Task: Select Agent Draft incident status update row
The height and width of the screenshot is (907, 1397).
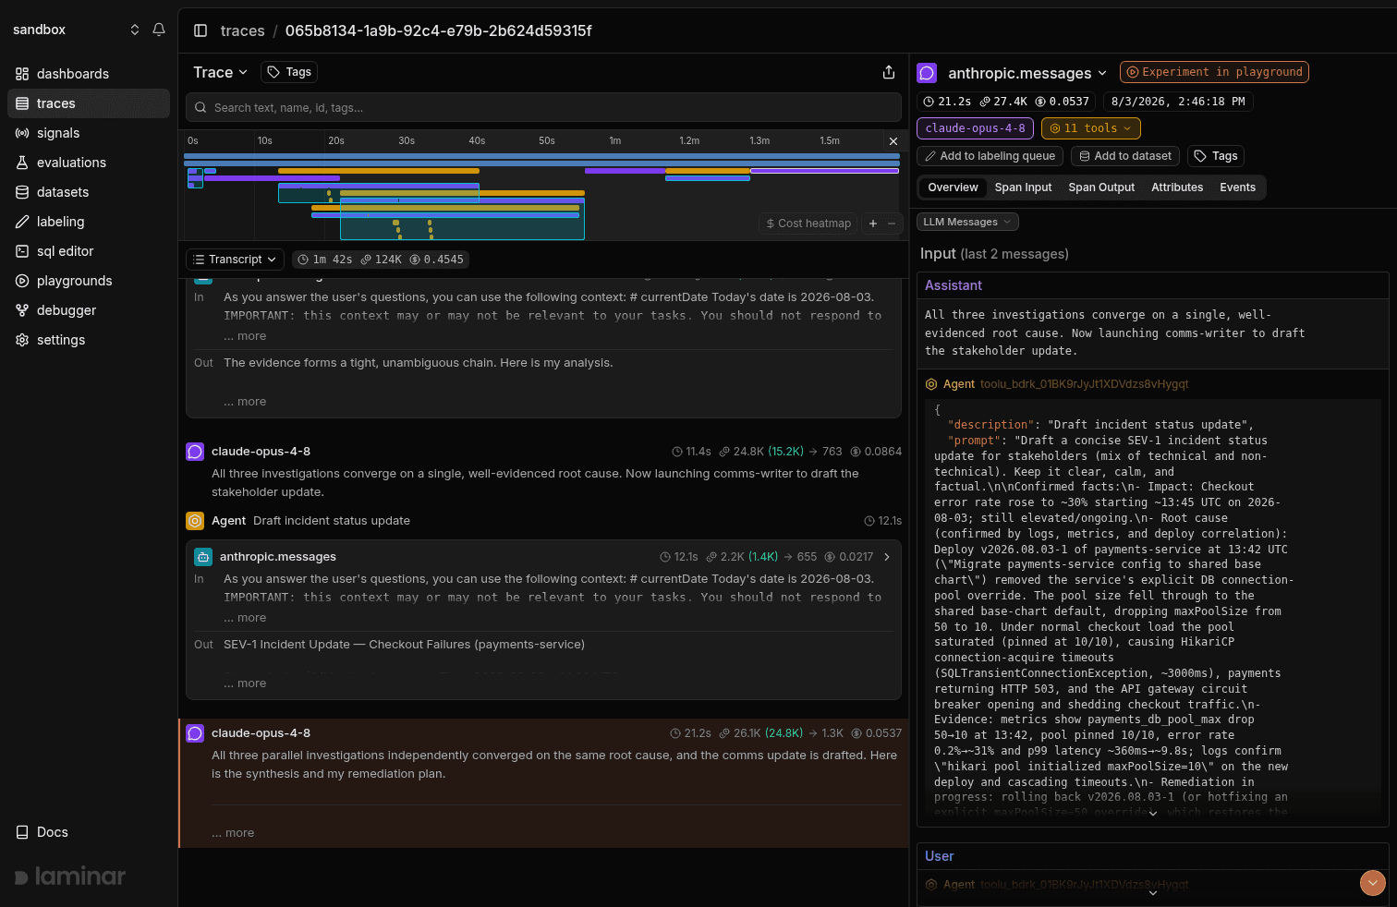Action: coord(543,521)
